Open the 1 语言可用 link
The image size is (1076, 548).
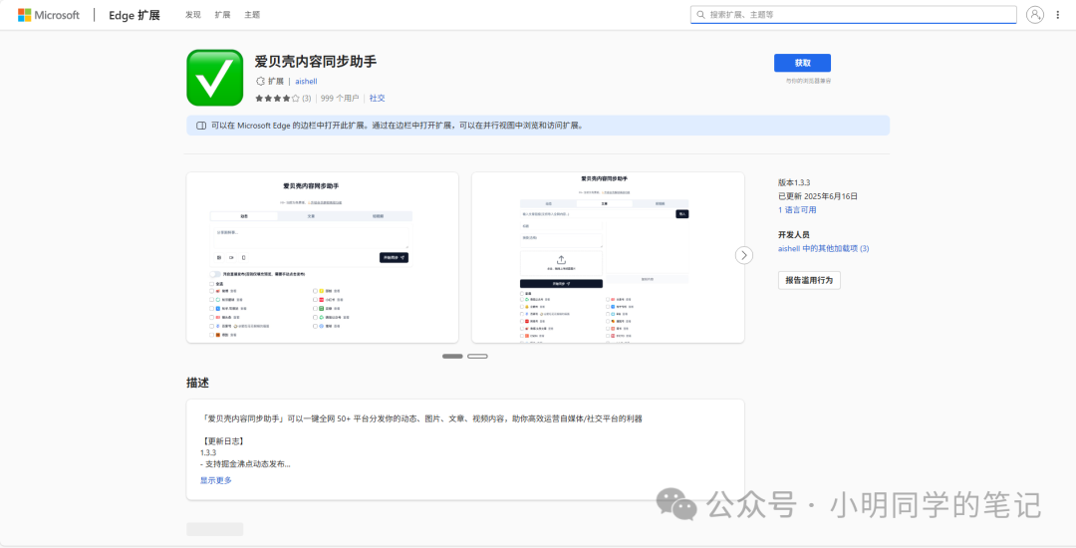(x=797, y=210)
